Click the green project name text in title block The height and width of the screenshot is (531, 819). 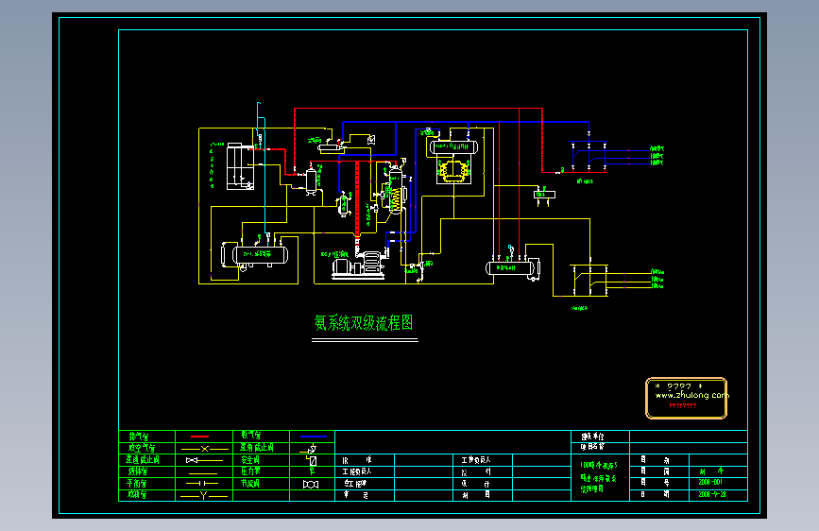coord(599,477)
